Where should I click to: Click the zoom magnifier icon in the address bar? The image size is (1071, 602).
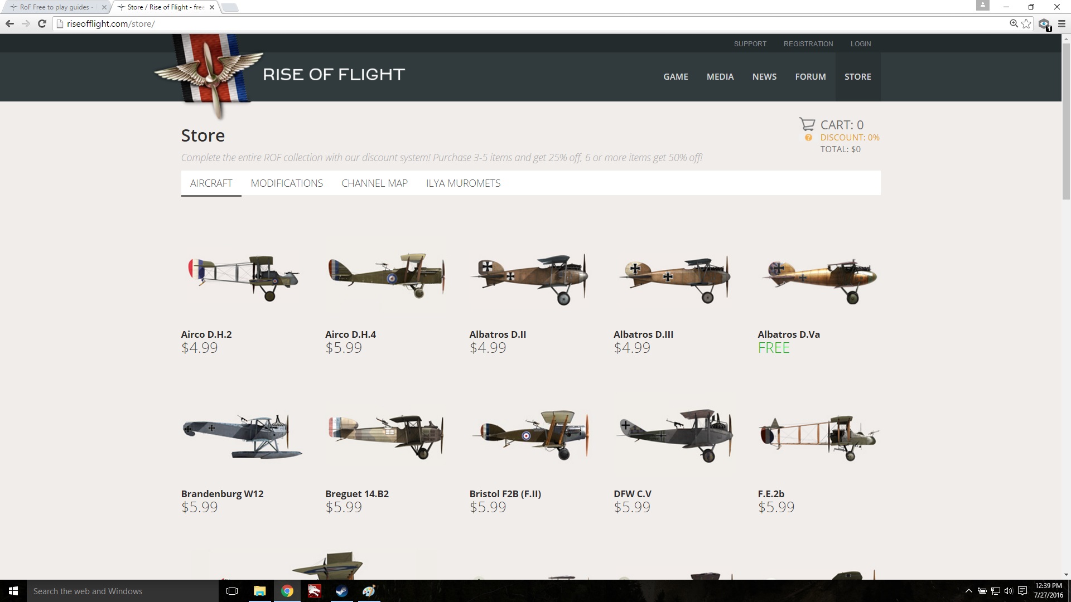tap(1014, 23)
